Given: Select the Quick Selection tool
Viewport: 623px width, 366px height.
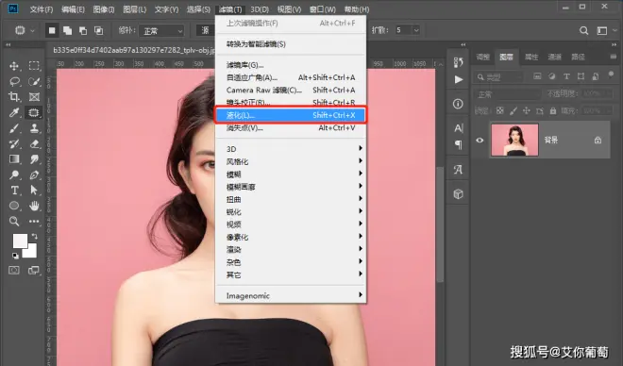Looking at the screenshot, I should pyautogui.click(x=34, y=81).
